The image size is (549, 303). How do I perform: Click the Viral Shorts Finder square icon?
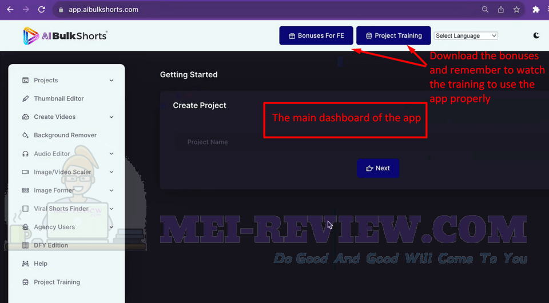25,209
